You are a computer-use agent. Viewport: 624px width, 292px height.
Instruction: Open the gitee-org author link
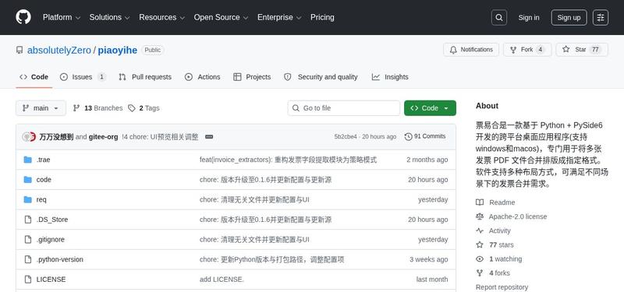pyautogui.click(x=104, y=137)
